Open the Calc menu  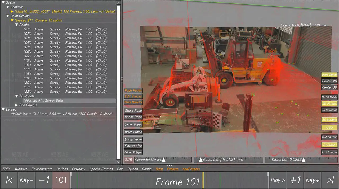[x=120, y=169]
